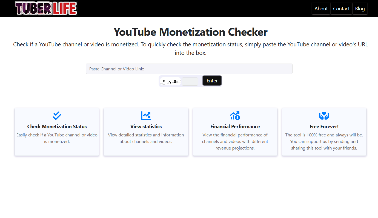Open the Blog page

pos(360,9)
